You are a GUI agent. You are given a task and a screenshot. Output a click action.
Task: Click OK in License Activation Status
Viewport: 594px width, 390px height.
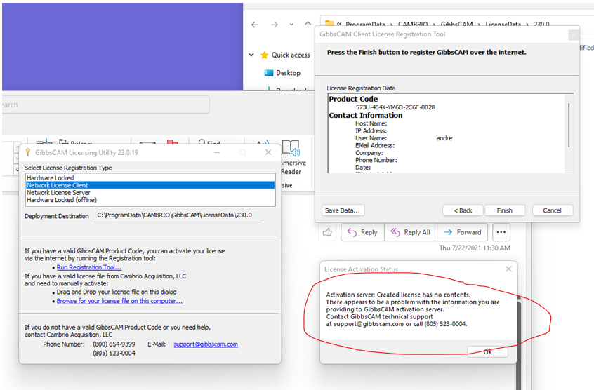[x=487, y=352]
